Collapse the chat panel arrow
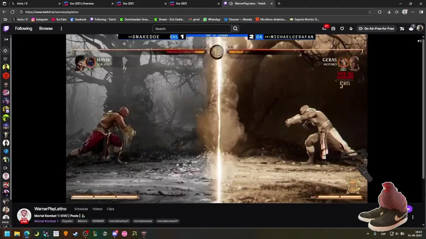Image resolution: width=426 pixels, height=239 pixels. (x=419, y=41)
